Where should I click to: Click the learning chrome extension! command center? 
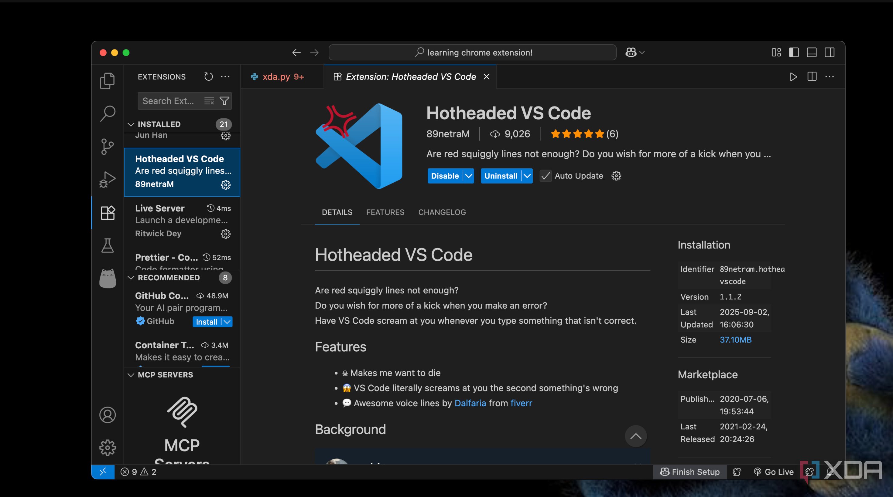point(473,53)
